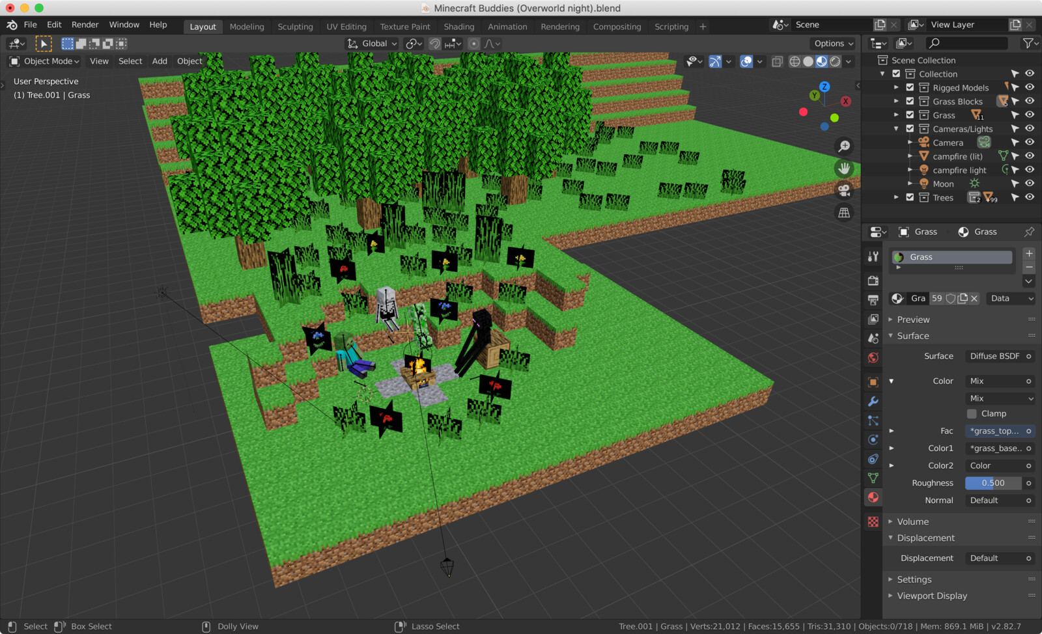Toggle viewport overlays display

[746, 61]
